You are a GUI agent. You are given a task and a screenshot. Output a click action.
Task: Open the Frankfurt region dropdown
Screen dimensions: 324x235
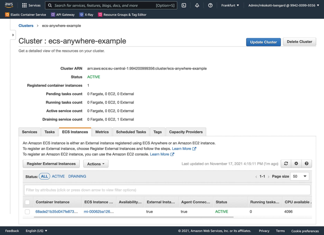230,5
